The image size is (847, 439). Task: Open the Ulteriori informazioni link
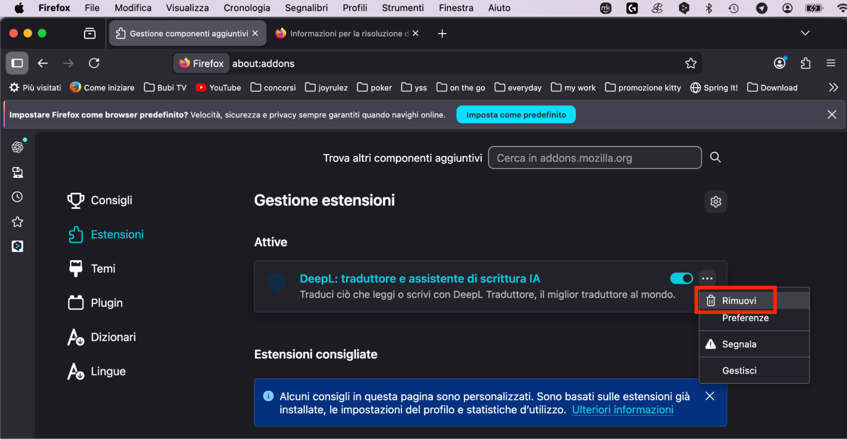[x=622, y=410]
